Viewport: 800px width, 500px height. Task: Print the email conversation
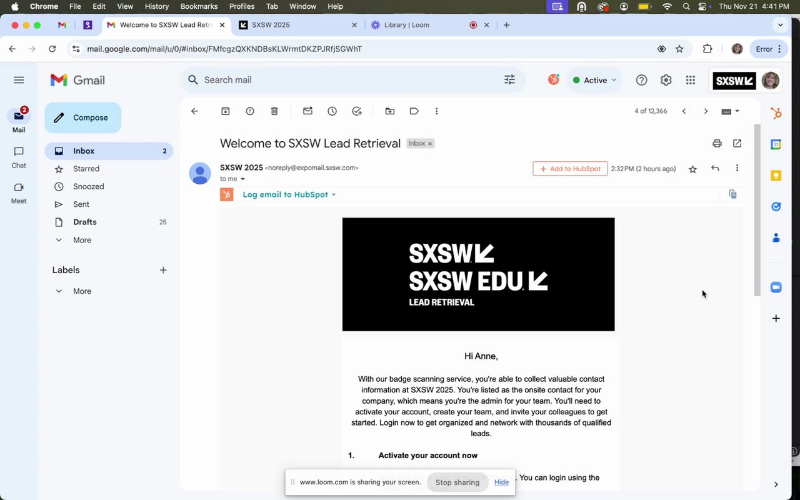(x=717, y=143)
